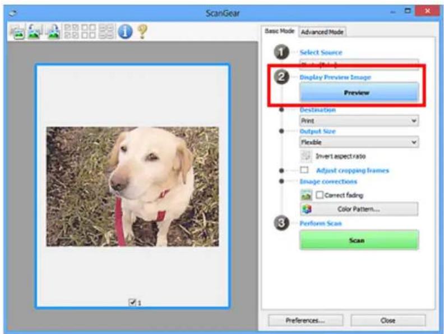Deselect all frames with empty grid icon
Screen dimensions: 444x334
[89, 31]
